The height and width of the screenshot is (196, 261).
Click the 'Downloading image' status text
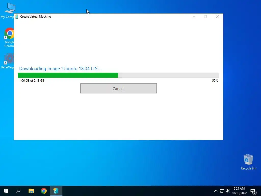point(60,68)
